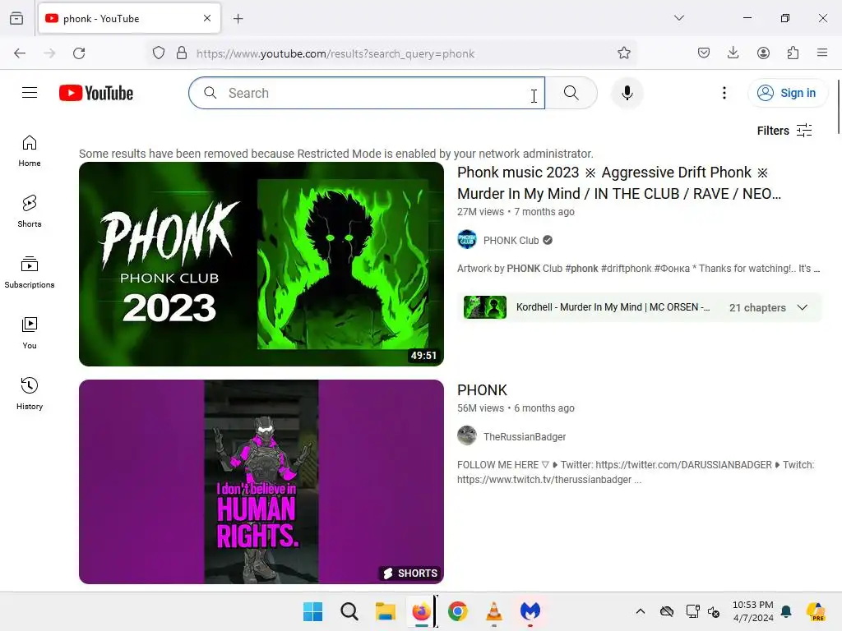The height and width of the screenshot is (631, 842).
Task: Select the phonk - YouTube tab
Action: 129,19
